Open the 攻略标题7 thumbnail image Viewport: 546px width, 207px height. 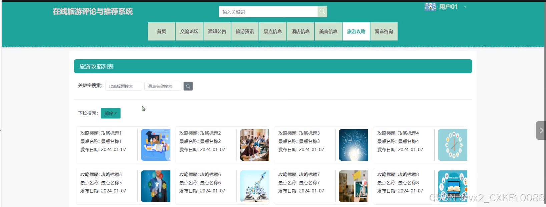point(354,186)
